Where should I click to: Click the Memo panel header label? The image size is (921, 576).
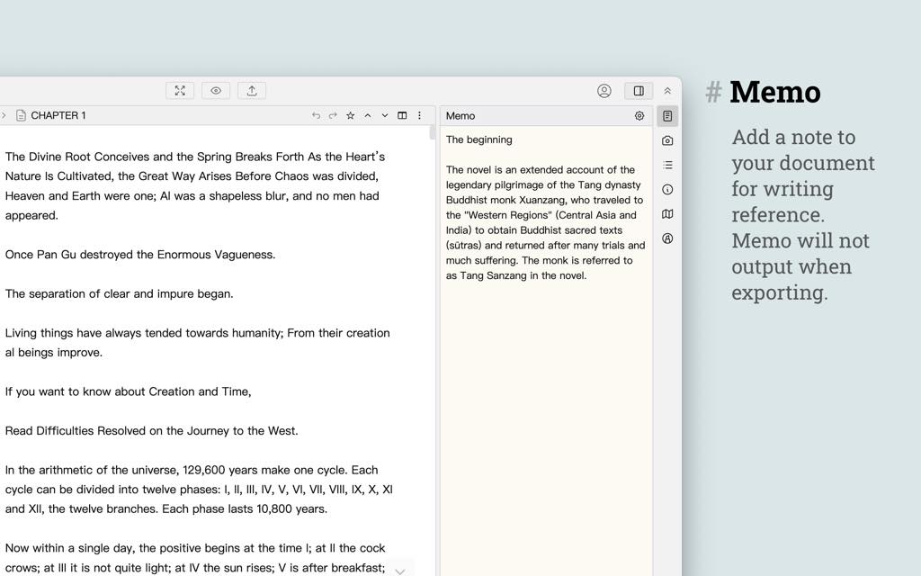460,116
